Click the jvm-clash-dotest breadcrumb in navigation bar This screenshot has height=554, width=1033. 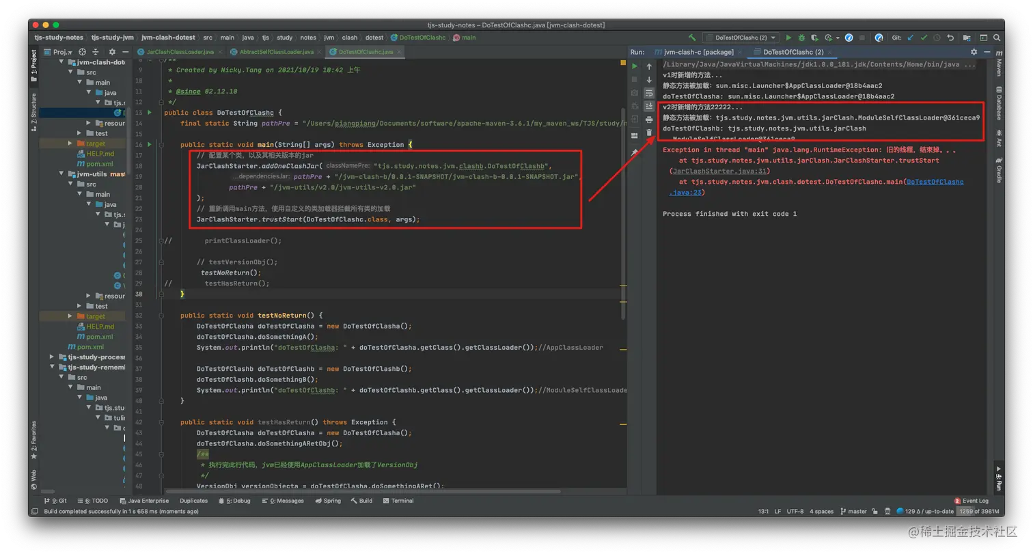(x=168, y=38)
